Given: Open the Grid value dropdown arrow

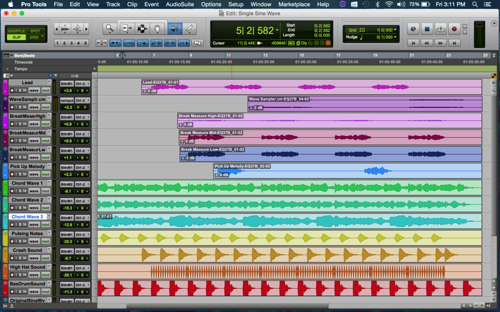Looking at the screenshot, I should click(395, 30).
